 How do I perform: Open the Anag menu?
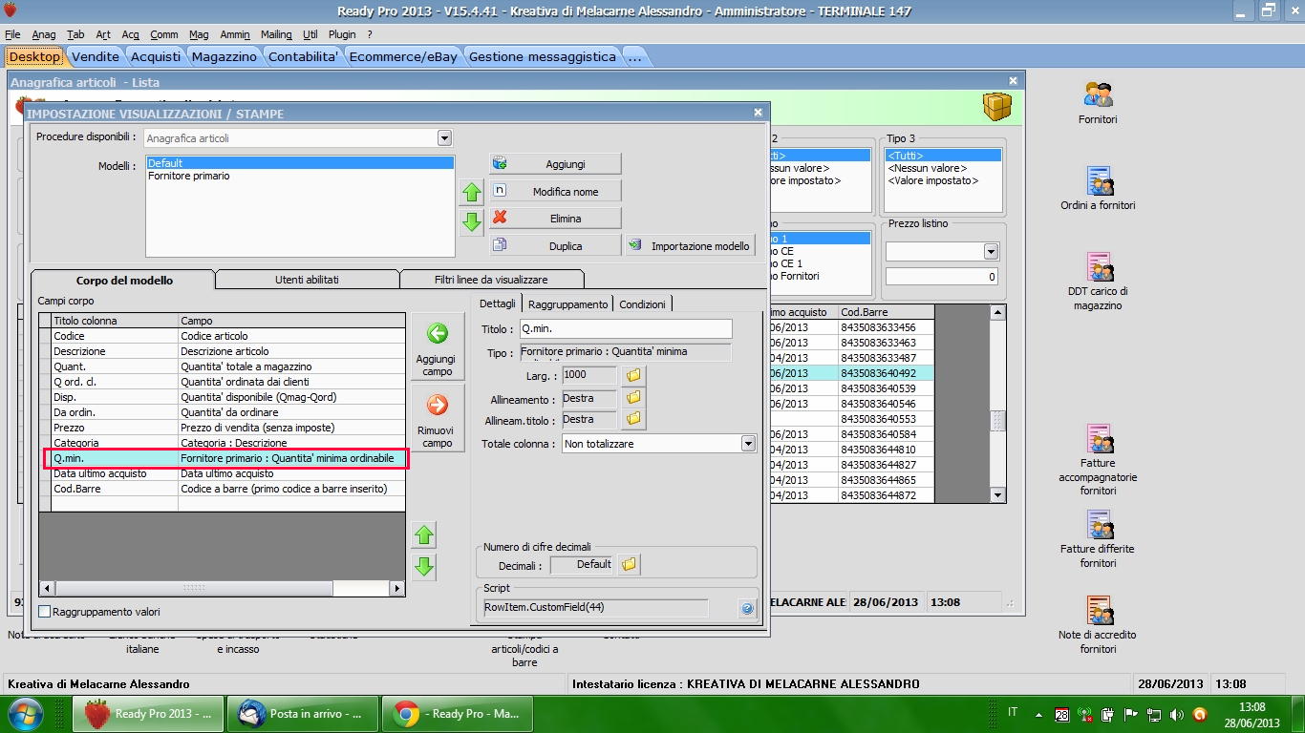[44, 34]
